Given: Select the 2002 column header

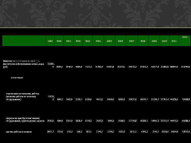Looking at the screenshot, I should click(x=78, y=41).
